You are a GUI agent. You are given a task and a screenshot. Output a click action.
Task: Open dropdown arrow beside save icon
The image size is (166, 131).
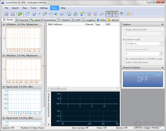[x=39, y=14]
